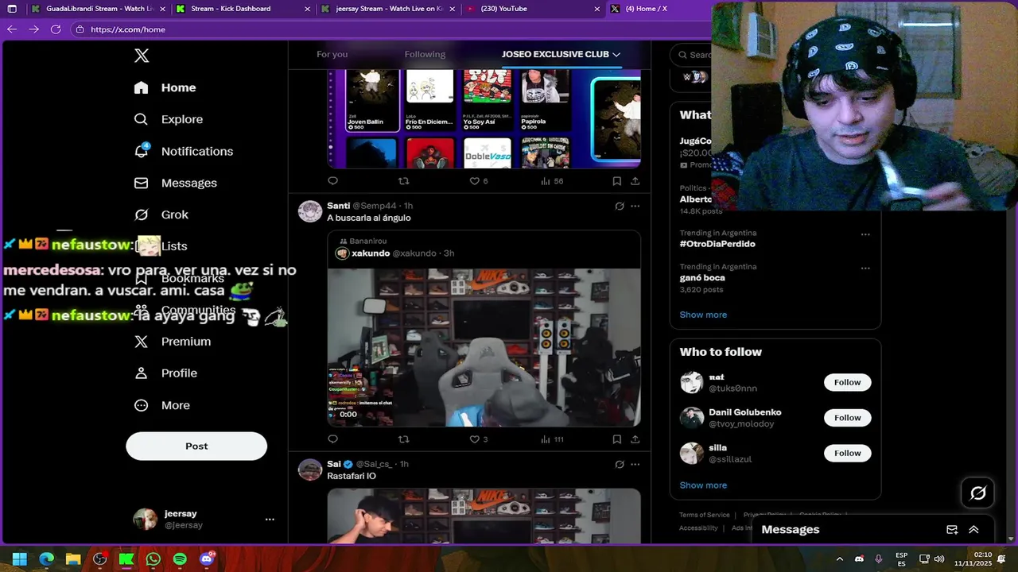This screenshot has height=572, width=1018.
Task: Expand the Messages drawer
Action: click(x=973, y=530)
